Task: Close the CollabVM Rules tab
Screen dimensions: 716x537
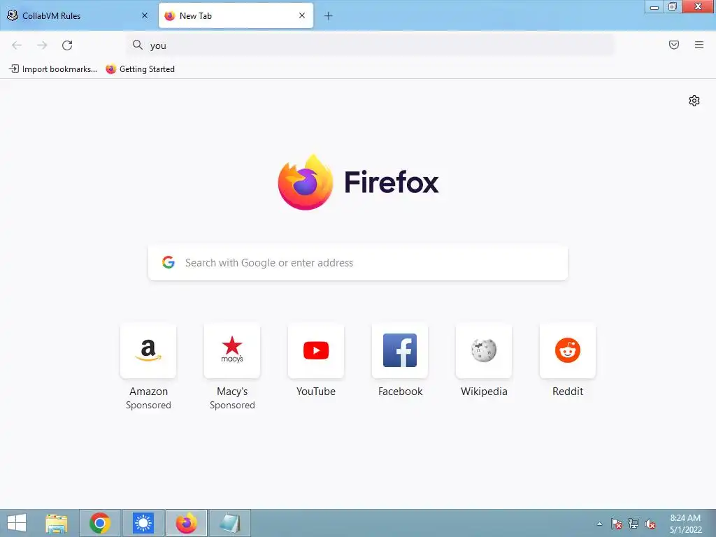Action: click(x=145, y=15)
